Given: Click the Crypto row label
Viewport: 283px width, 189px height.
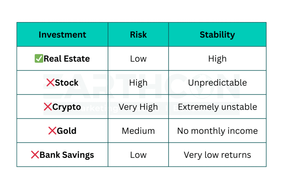Looking at the screenshot, I should coord(67,107).
